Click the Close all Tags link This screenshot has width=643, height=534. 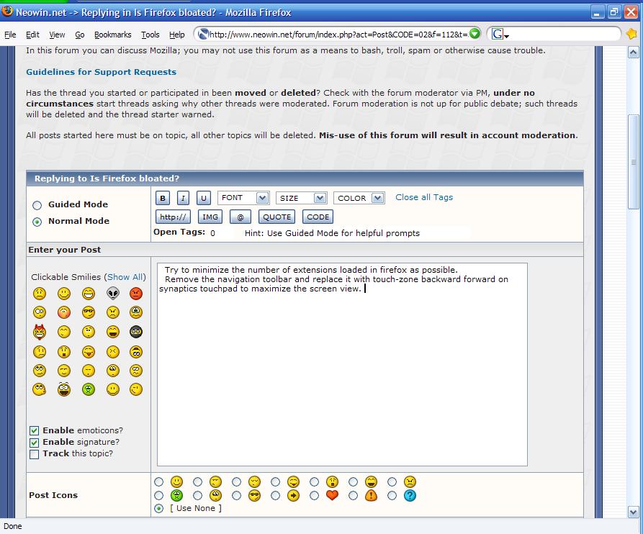pos(424,197)
